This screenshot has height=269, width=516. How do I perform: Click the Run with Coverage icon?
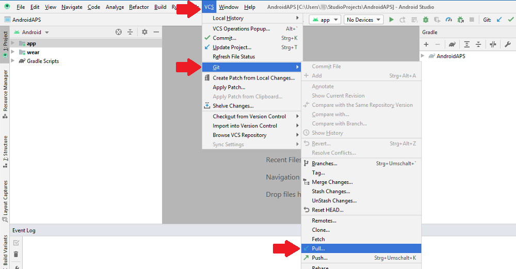(x=437, y=20)
